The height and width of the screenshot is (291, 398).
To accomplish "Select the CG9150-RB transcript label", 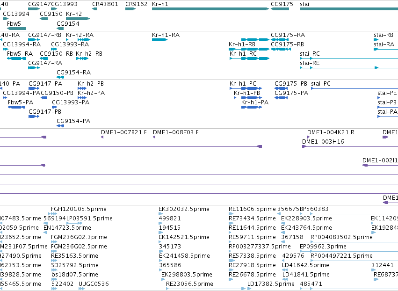I will (x=56, y=54).
